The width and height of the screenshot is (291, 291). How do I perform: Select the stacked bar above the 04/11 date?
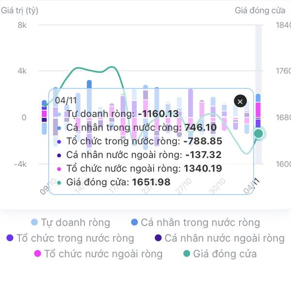[x=259, y=114]
